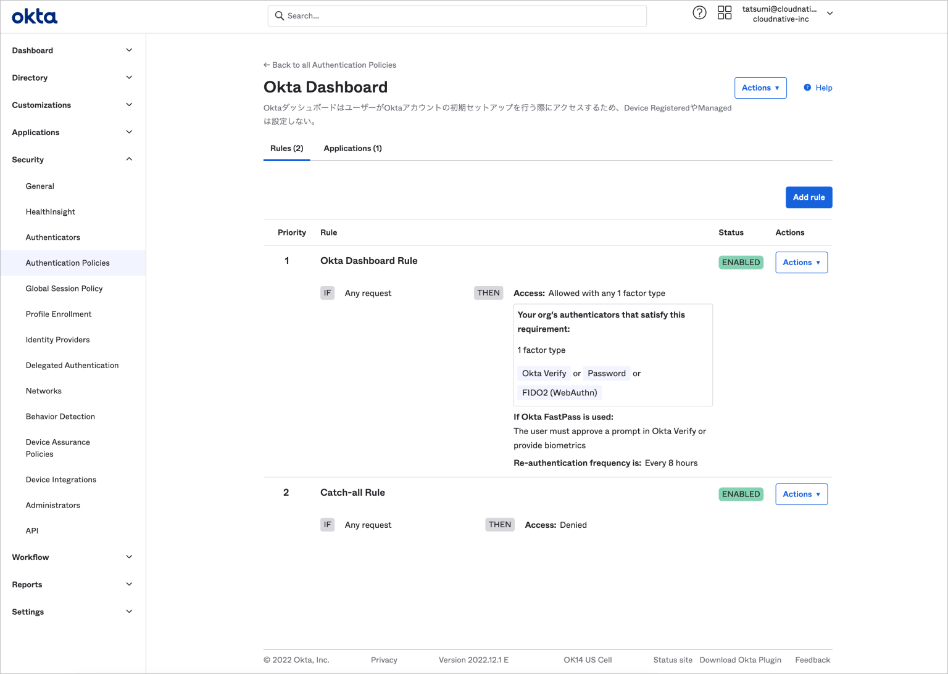Click the apps grid icon near account name
The width and height of the screenshot is (948, 674).
coord(725,12)
